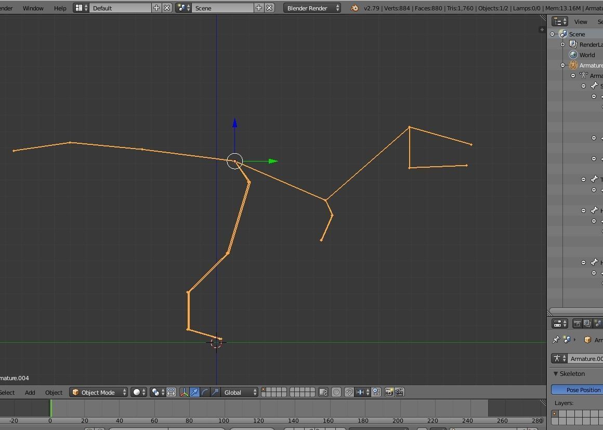603x430 pixels.
Task: Open the 3D view Add menu
Action: (30, 392)
